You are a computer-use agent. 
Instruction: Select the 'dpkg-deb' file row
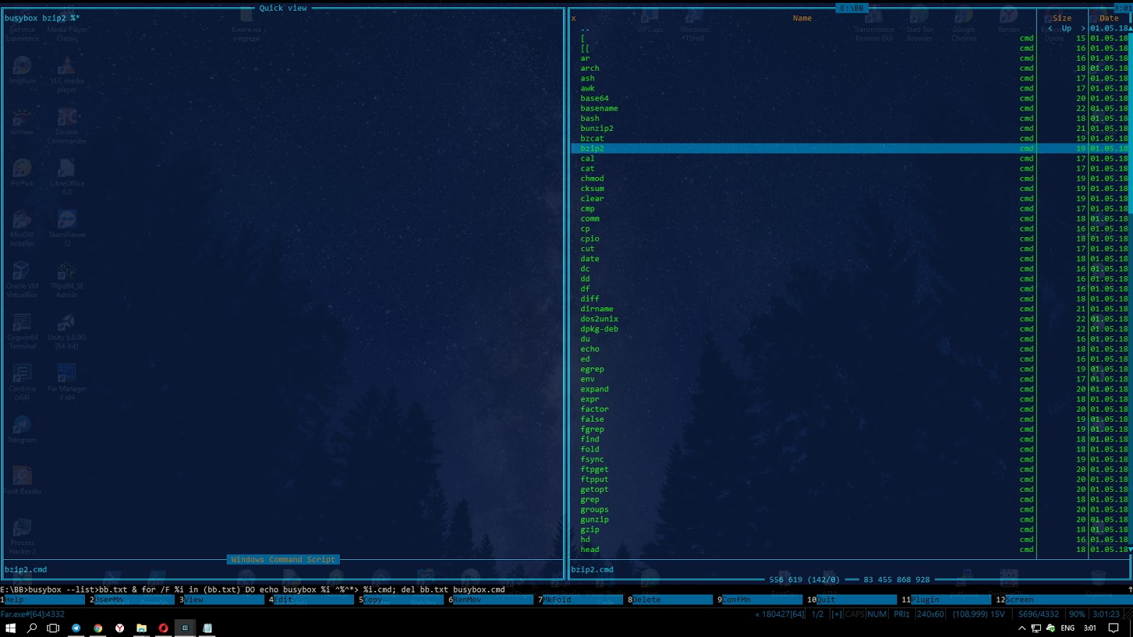pos(849,329)
